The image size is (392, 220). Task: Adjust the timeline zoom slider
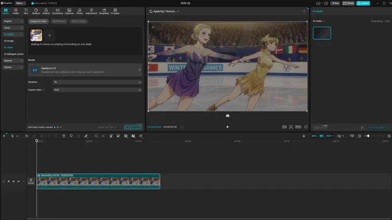click(368, 136)
